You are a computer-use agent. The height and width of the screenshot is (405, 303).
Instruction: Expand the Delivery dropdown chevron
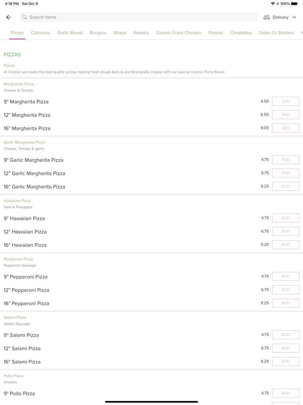pos(294,17)
